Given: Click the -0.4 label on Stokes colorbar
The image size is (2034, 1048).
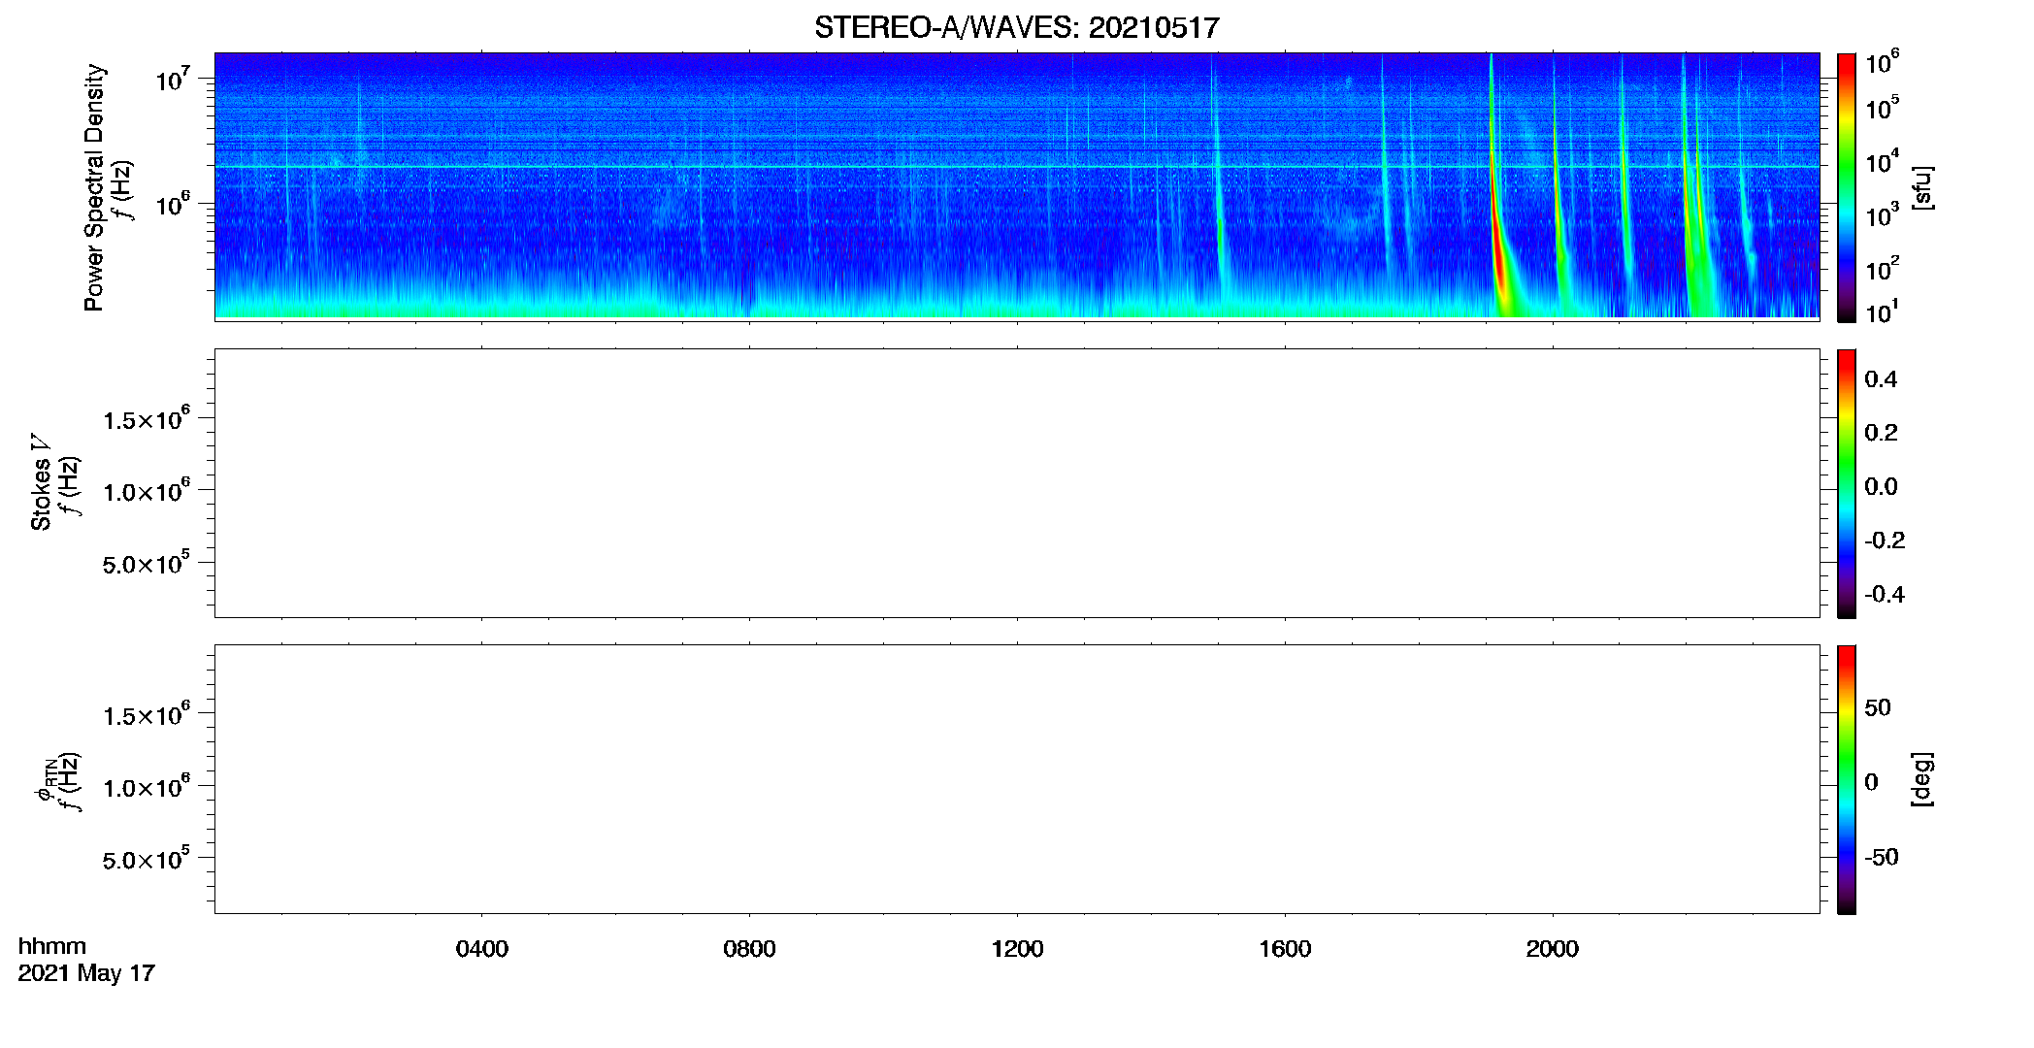Looking at the screenshot, I should 1885,594.
